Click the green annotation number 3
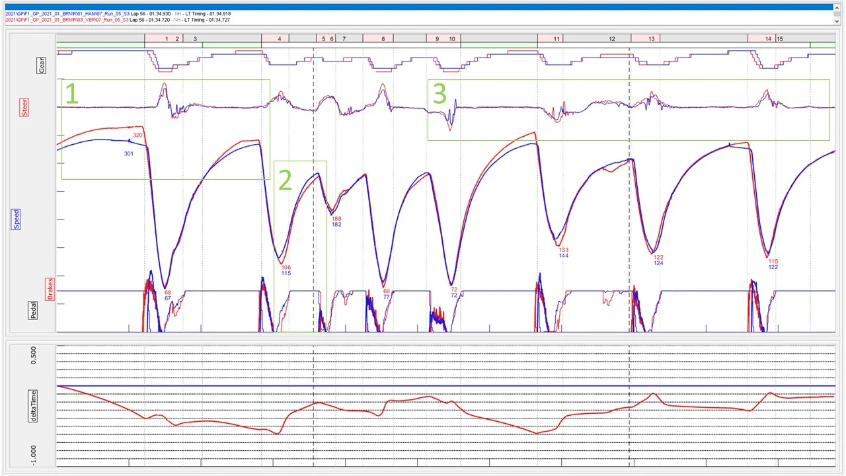Viewport: 846px width, 476px height. coord(440,95)
